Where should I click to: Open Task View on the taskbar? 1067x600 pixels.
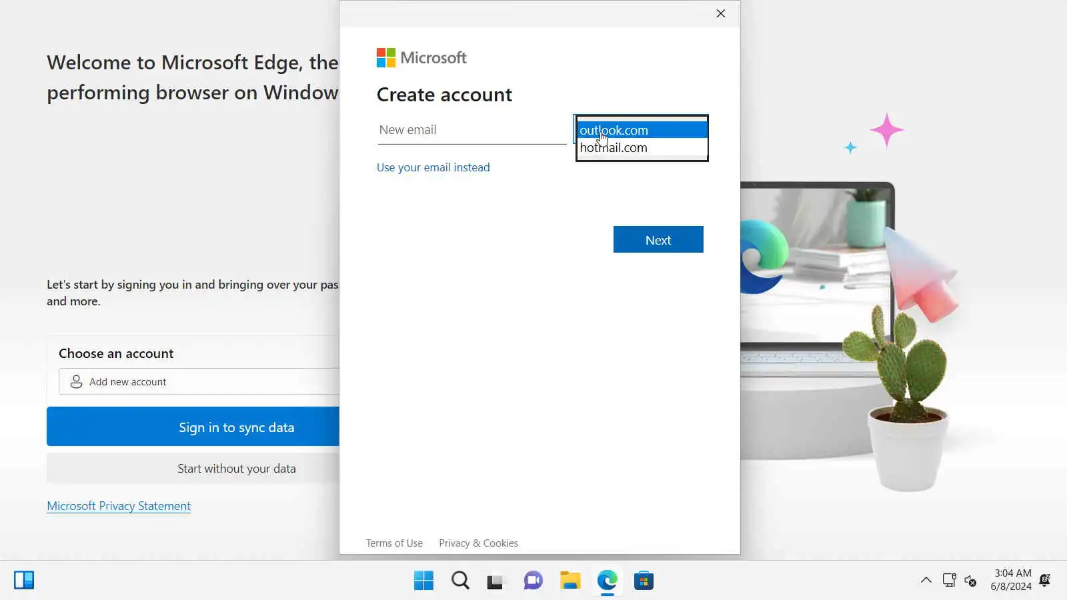click(495, 581)
